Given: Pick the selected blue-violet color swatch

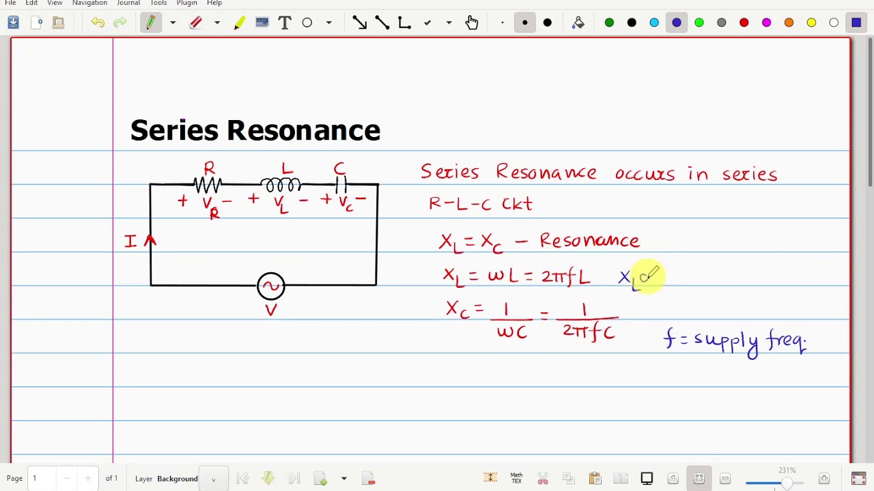Looking at the screenshot, I should [x=677, y=23].
